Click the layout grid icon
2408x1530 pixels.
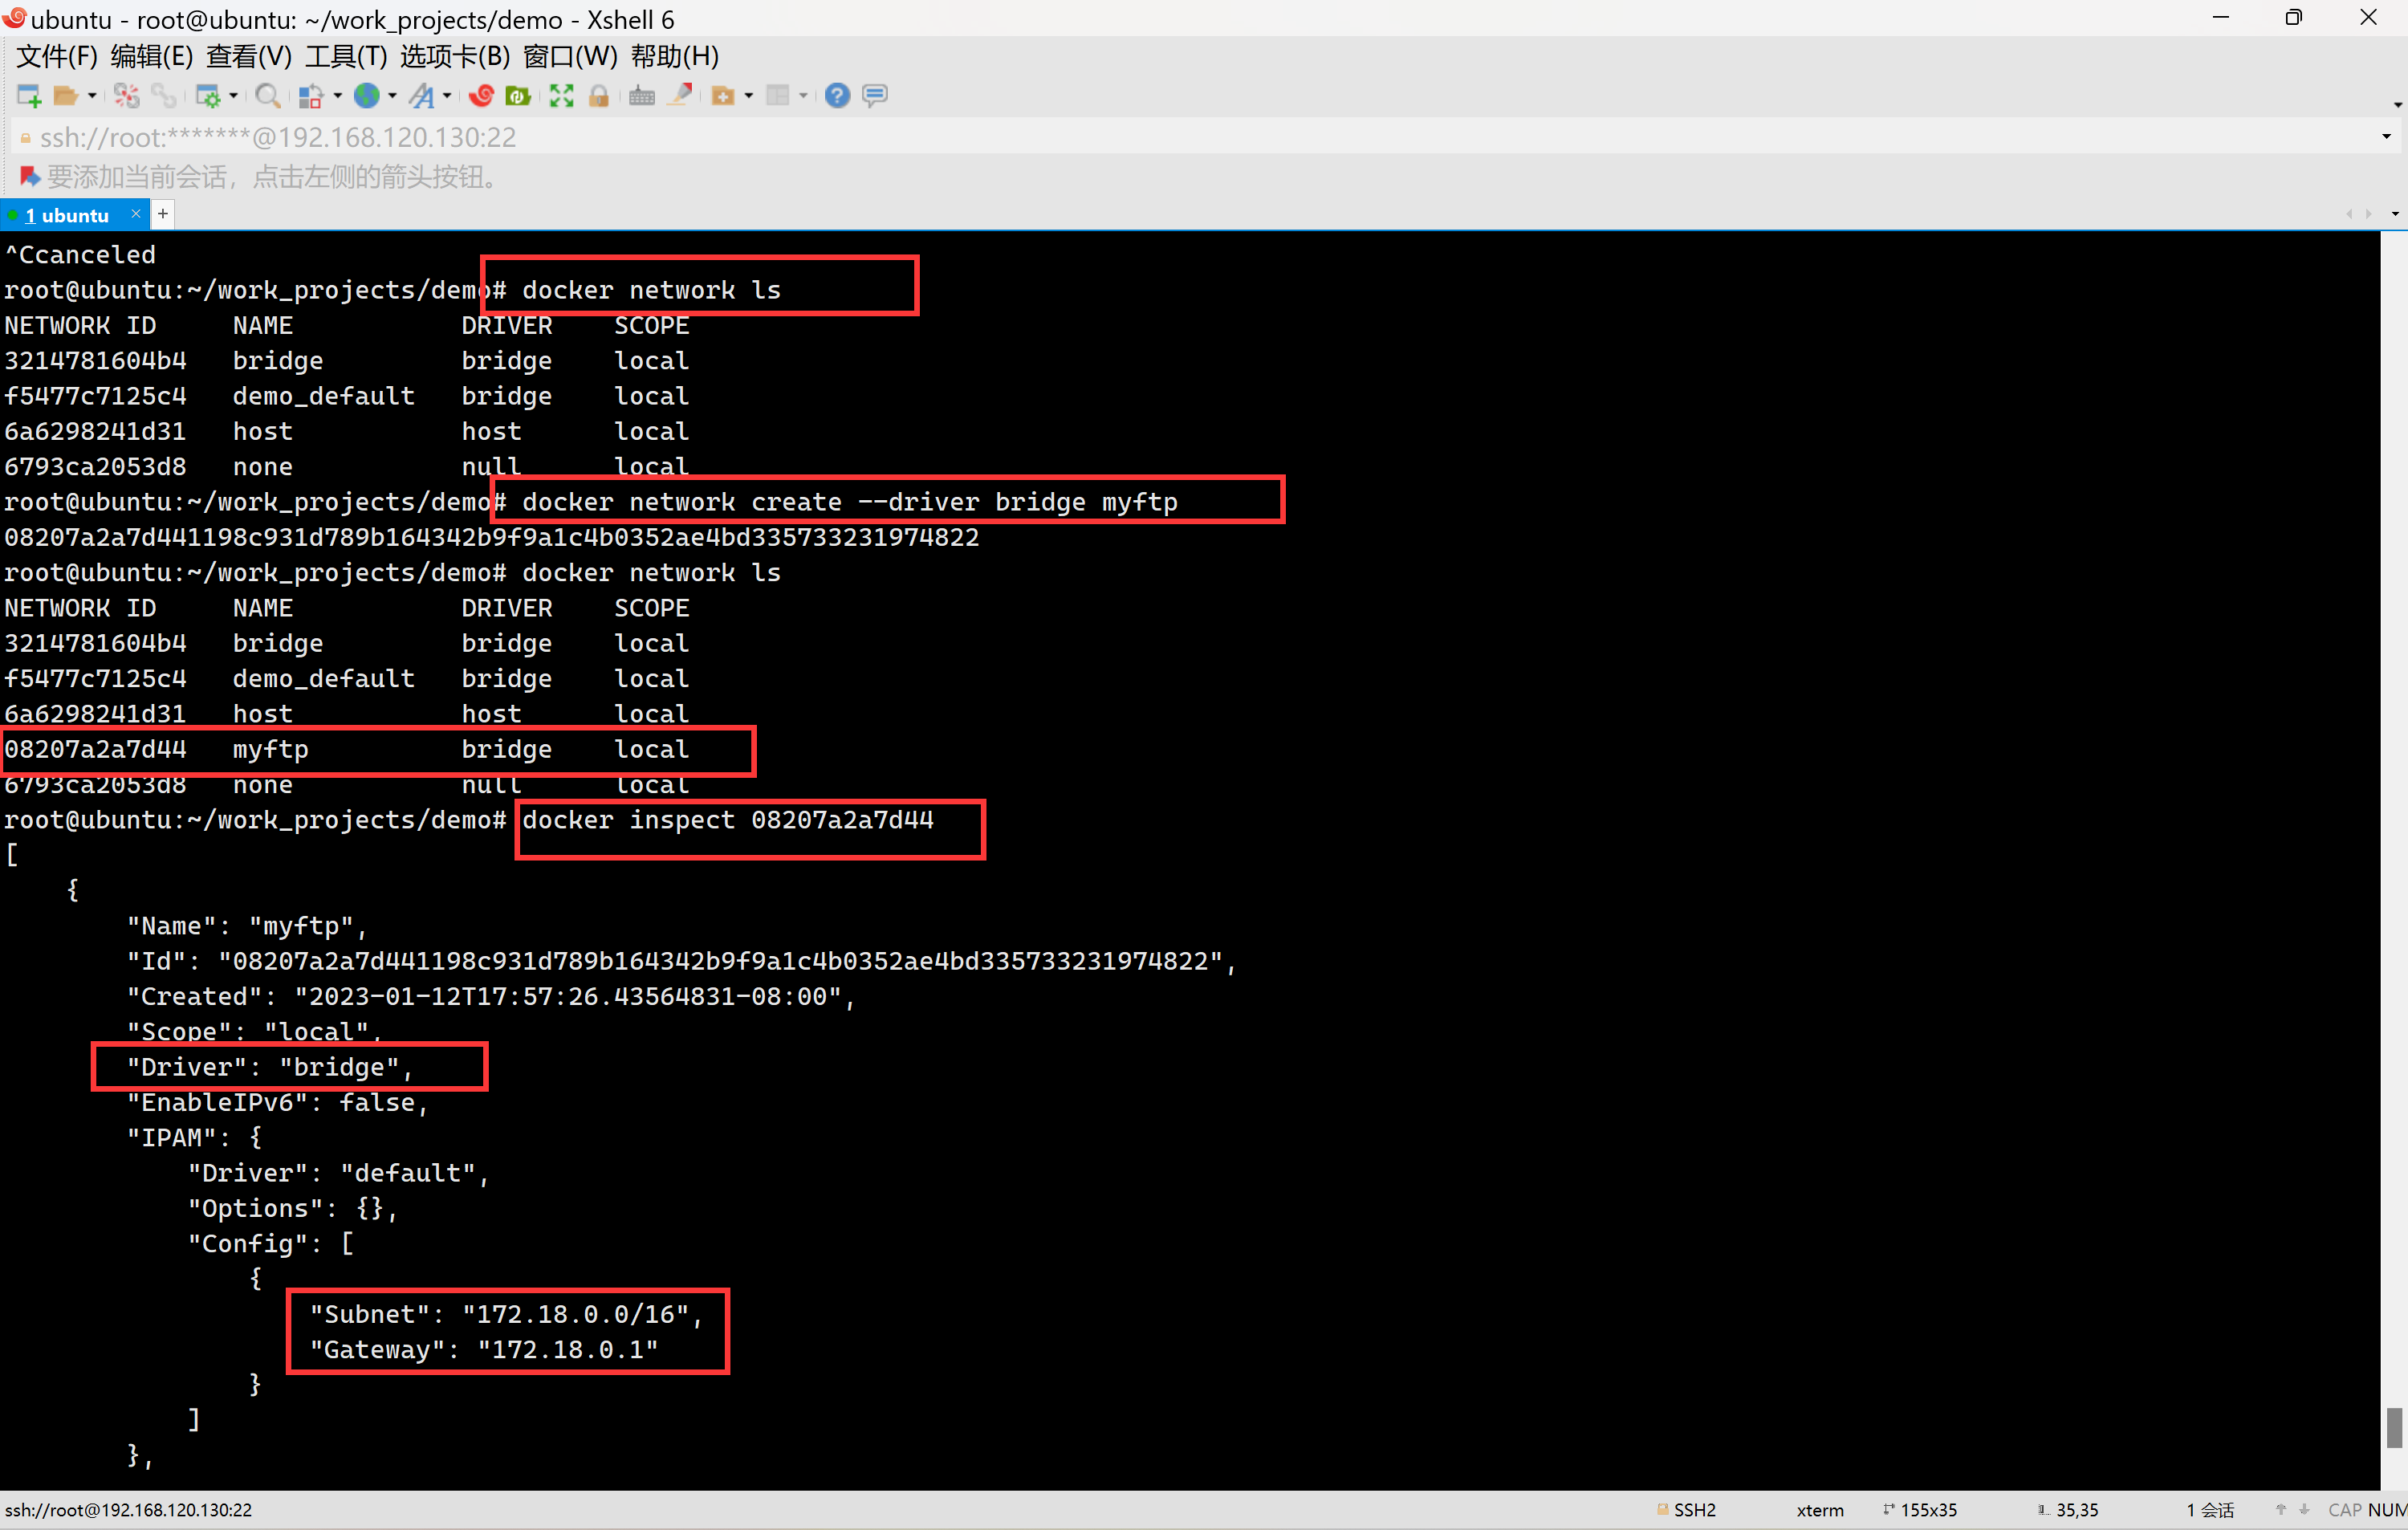coord(778,96)
